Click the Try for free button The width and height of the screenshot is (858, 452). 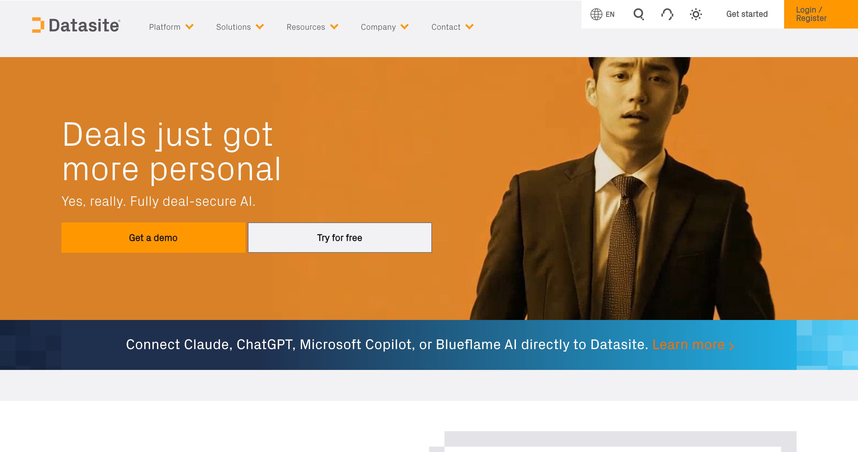(340, 238)
